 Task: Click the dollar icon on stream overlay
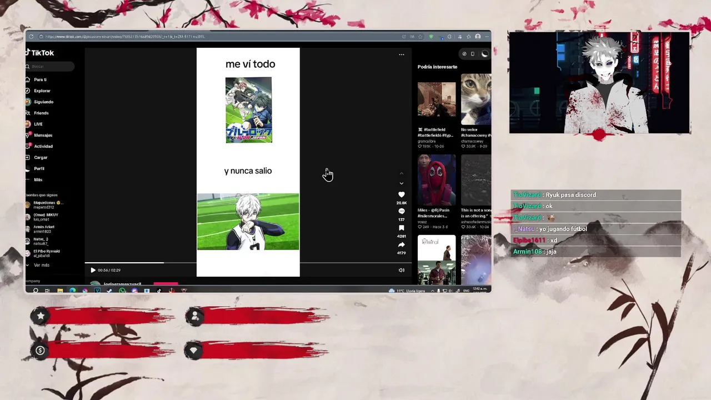40,351
